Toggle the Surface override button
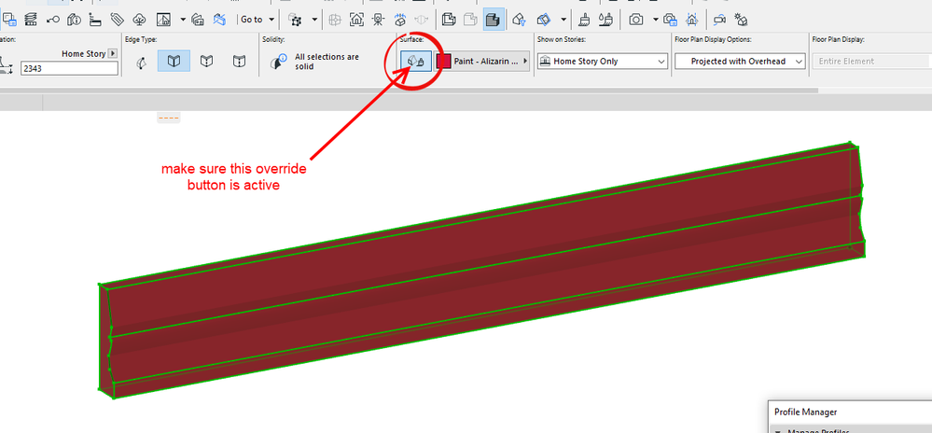Screen dimensions: 932x433 coord(415,62)
